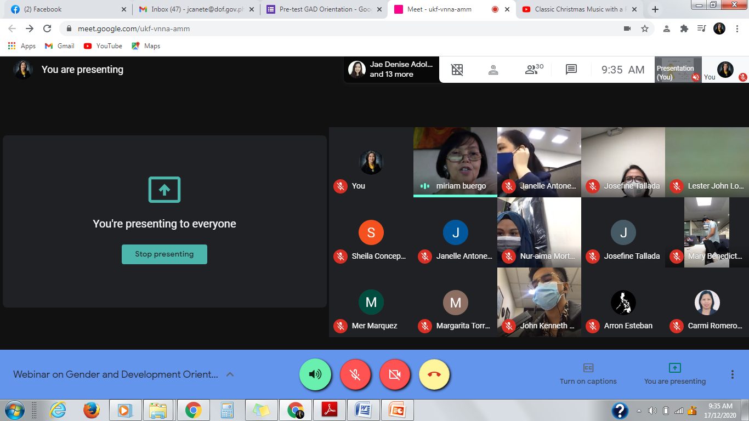Image resolution: width=749 pixels, height=421 pixels.
Task: Select Mer Marquez participant tile
Action: (x=371, y=302)
